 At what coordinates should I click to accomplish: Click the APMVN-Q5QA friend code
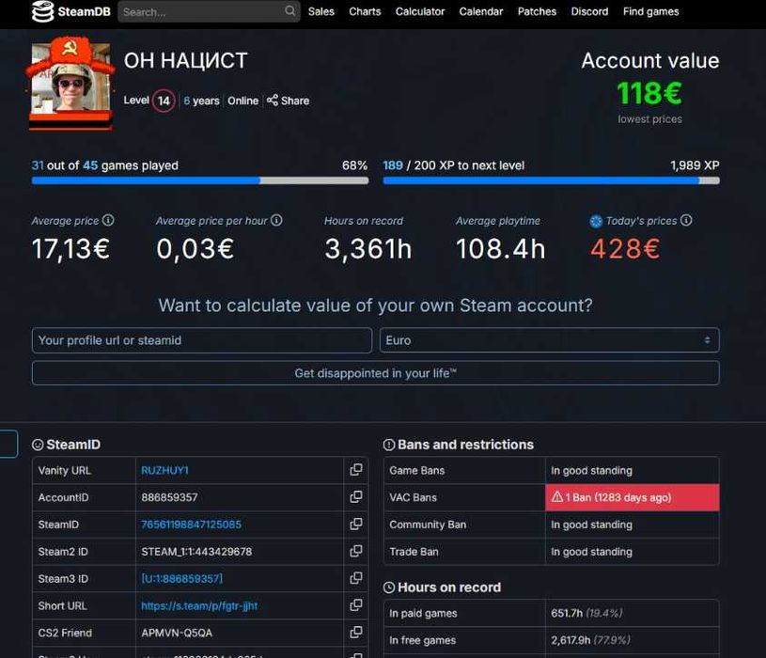click(177, 633)
